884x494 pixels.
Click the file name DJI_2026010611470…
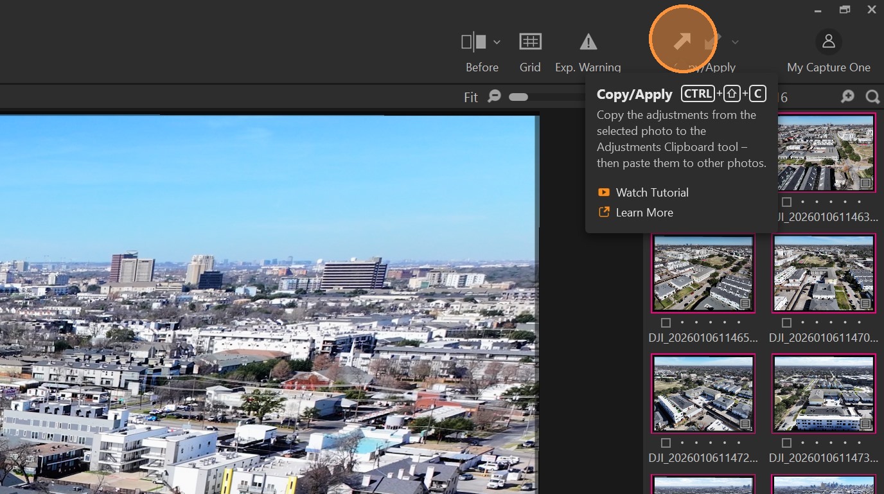tap(824, 337)
